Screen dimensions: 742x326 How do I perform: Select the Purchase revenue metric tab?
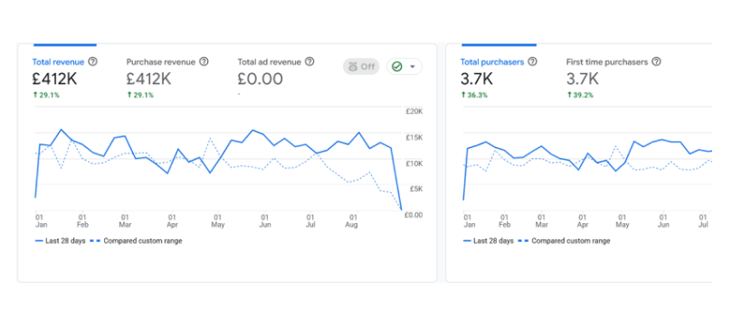pyautogui.click(x=161, y=62)
